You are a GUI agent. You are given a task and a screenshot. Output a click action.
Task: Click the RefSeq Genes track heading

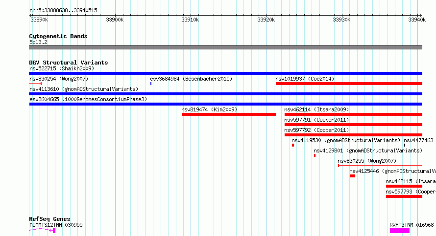(49, 219)
